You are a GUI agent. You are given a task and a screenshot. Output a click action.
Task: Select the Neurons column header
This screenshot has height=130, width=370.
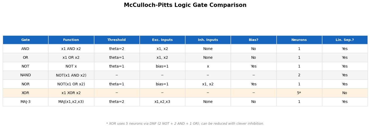point(299,40)
